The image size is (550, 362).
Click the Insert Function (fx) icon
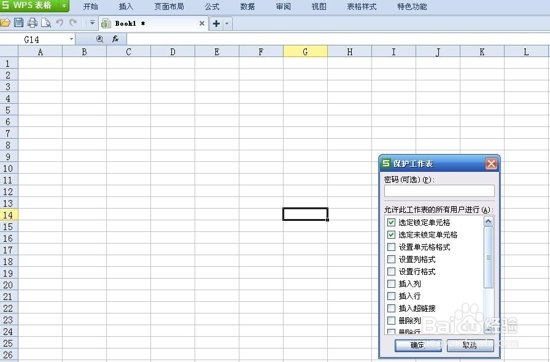click(114, 39)
